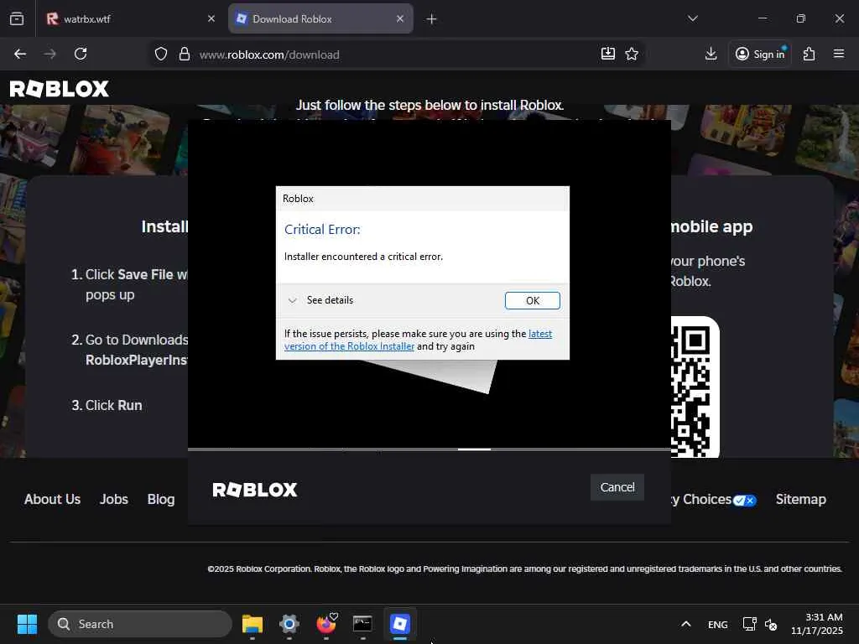Image resolution: width=859 pixels, height=644 pixels.
Task: Open the terminal app on taskbar
Action: point(362,624)
